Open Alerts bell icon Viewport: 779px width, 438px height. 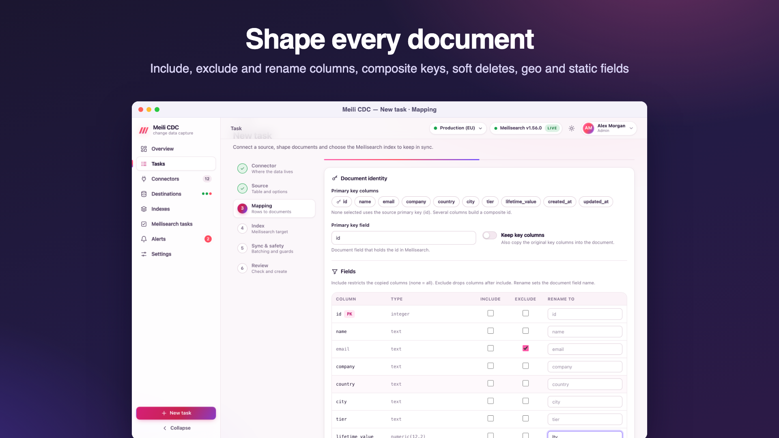pyautogui.click(x=144, y=239)
